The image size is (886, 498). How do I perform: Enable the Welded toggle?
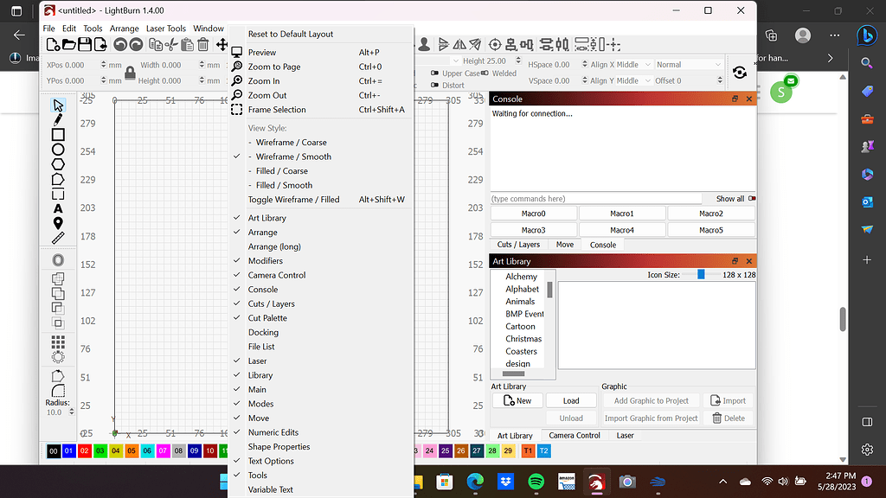tap(485, 73)
